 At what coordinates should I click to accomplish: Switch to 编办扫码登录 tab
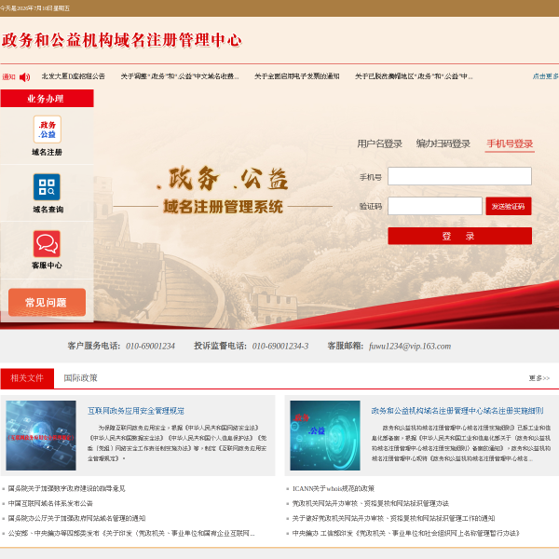click(443, 143)
